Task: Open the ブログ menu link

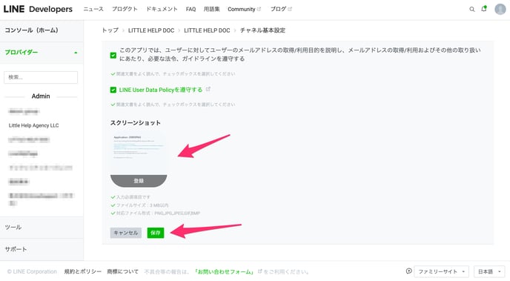Action: [x=281, y=9]
